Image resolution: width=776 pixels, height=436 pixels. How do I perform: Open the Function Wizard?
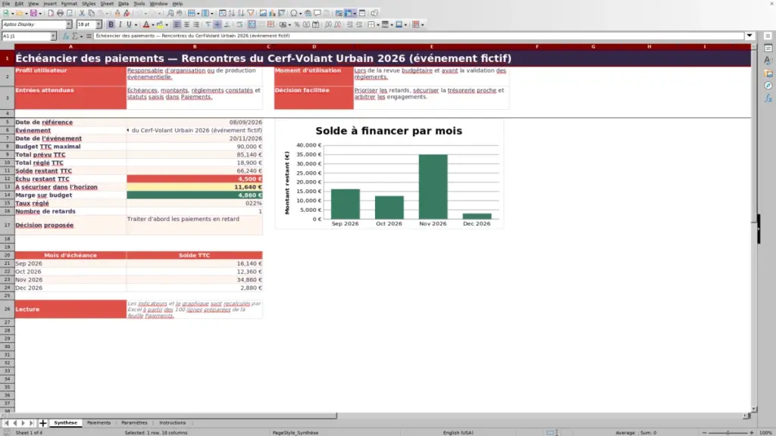tap(65, 36)
